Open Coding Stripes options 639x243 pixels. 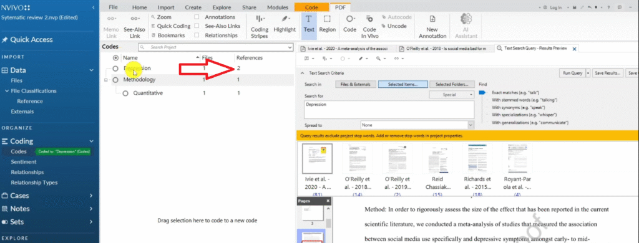click(259, 26)
